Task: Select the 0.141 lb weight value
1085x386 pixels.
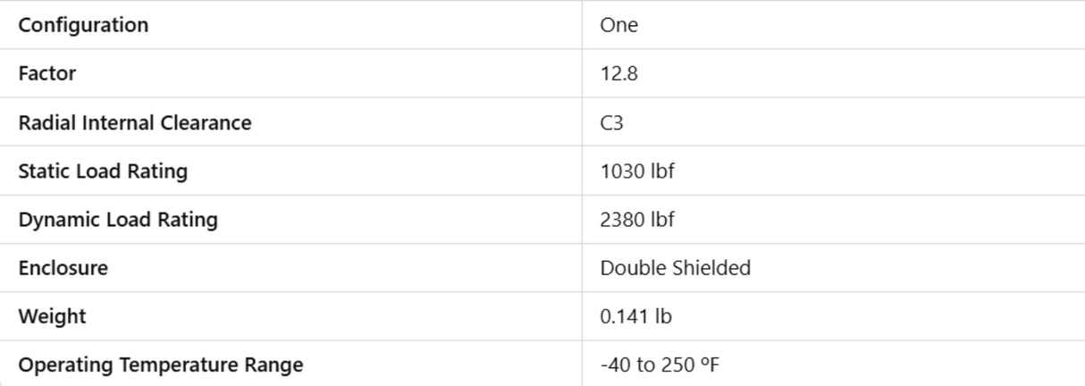Action: coord(635,316)
